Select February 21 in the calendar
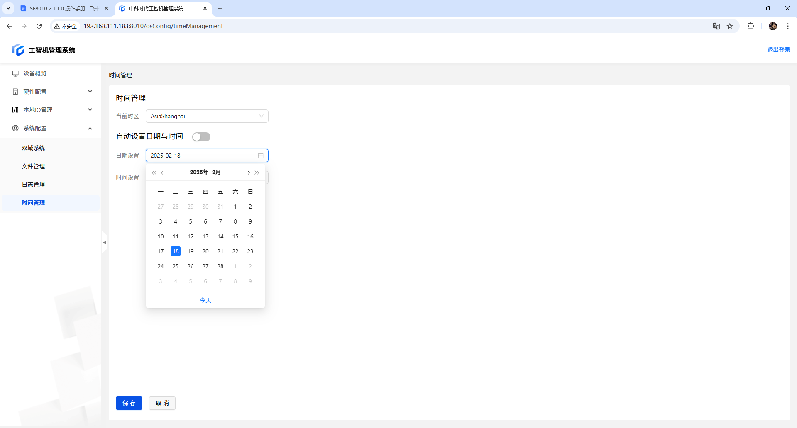 pos(220,251)
